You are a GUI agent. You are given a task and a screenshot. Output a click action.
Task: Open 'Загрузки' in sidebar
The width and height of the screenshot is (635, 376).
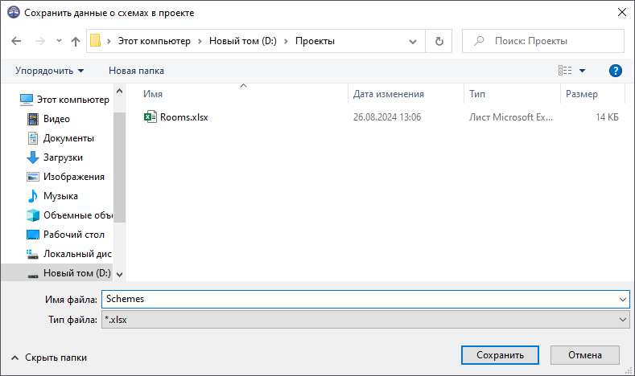[x=55, y=157]
